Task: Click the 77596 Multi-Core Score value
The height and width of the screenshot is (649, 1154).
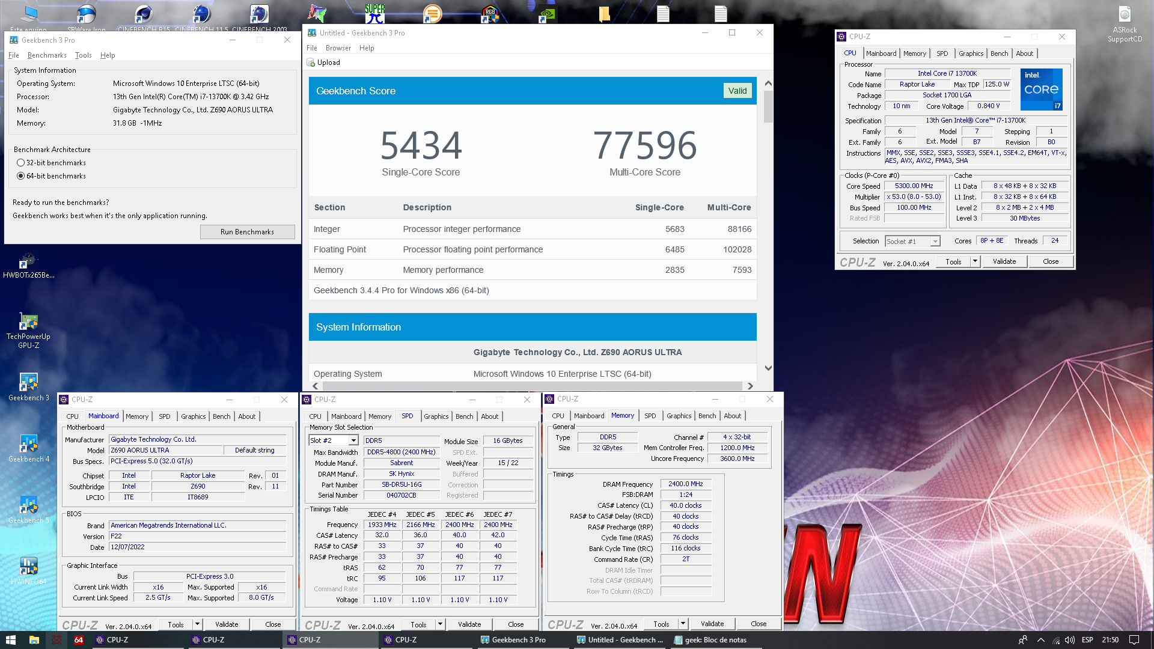Action: coord(645,145)
